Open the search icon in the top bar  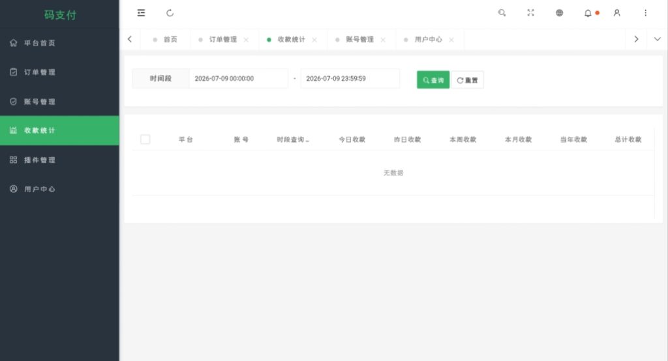coord(502,13)
